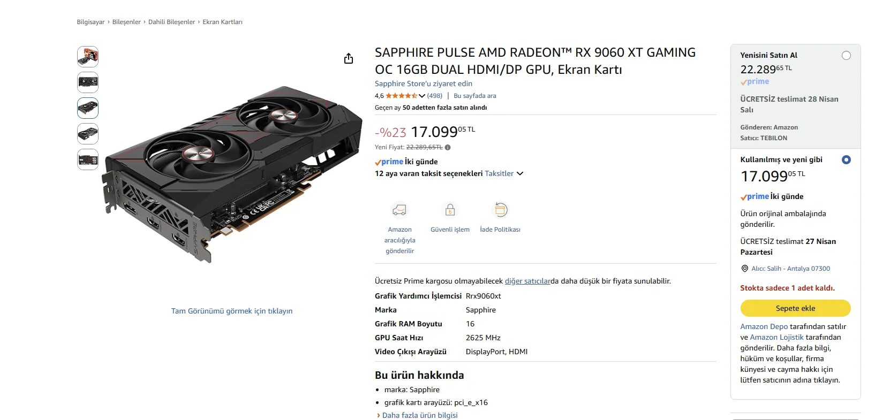Click the secure transaction padlock icon

[x=450, y=210]
